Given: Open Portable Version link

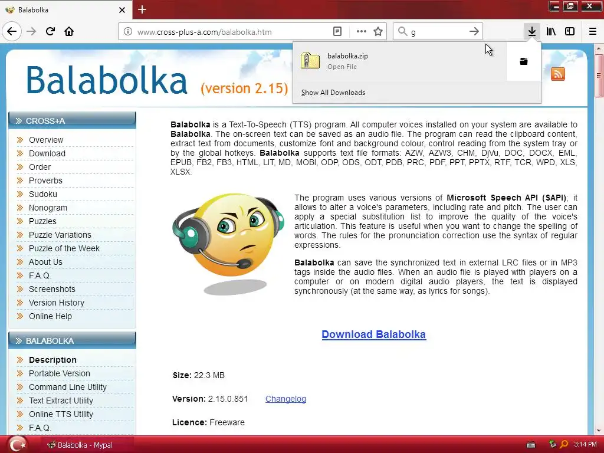Looking at the screenshot, I should click(x=60, y=373).
